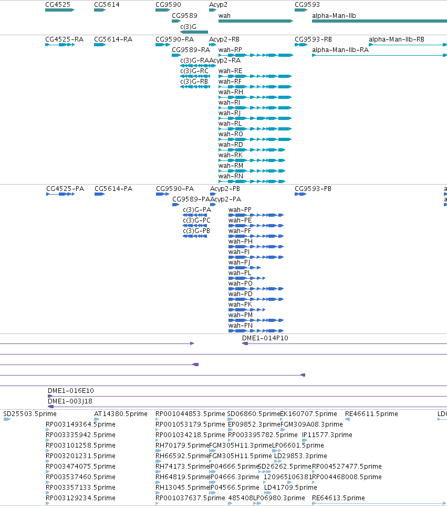The width and height of the screenshot is (447, 506).
Task: Click EST RH70179.5prime label
Action: coord(182,446)
